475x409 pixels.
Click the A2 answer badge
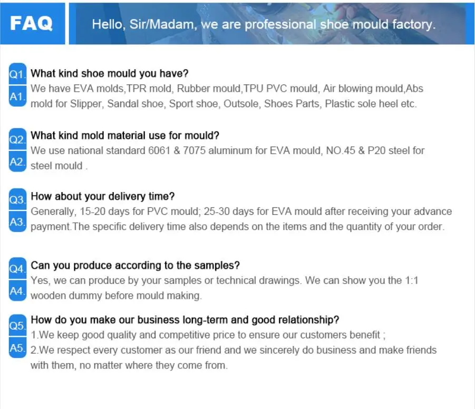[17, 161]
